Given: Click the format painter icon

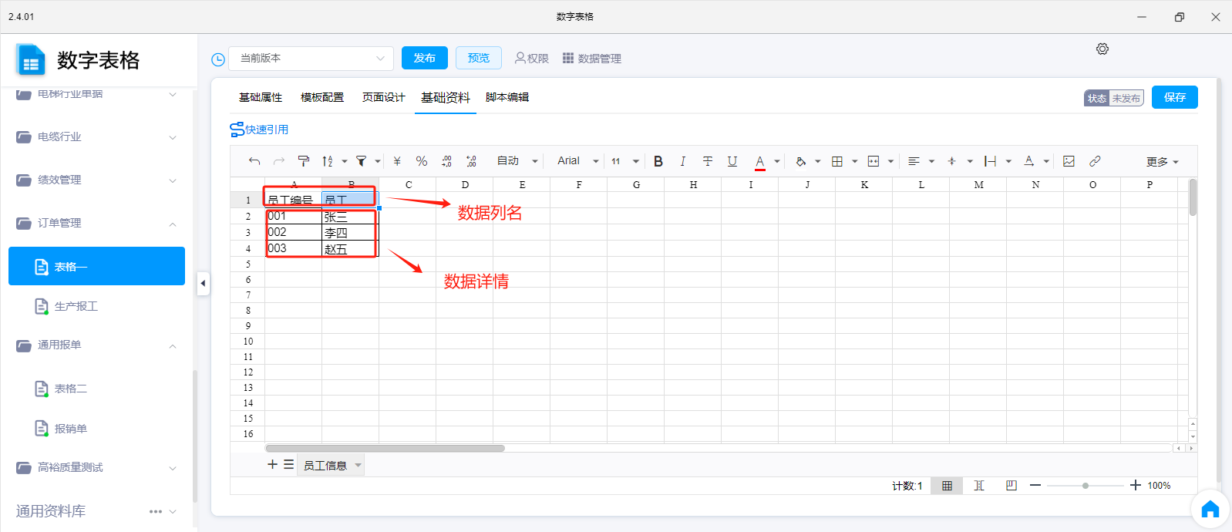Looking at the screenshot, I should point(303,161).
